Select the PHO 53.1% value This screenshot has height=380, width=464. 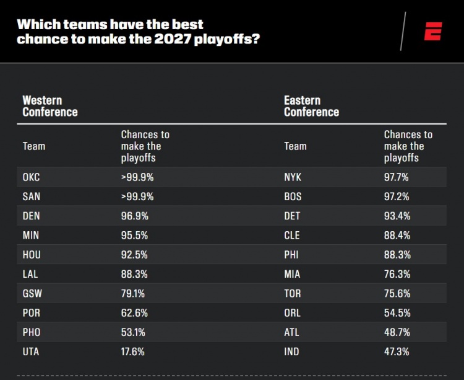[133, 332]
